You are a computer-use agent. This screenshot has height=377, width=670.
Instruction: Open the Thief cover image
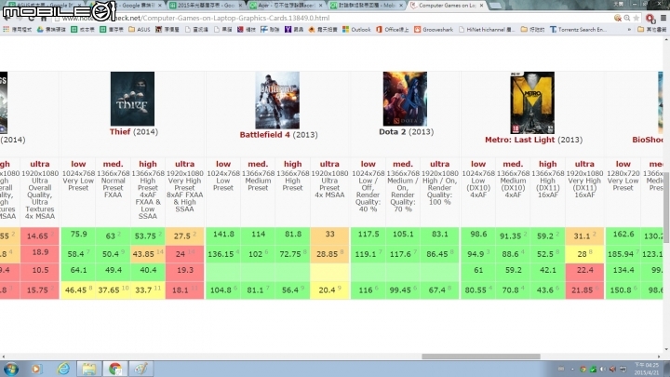132,99
